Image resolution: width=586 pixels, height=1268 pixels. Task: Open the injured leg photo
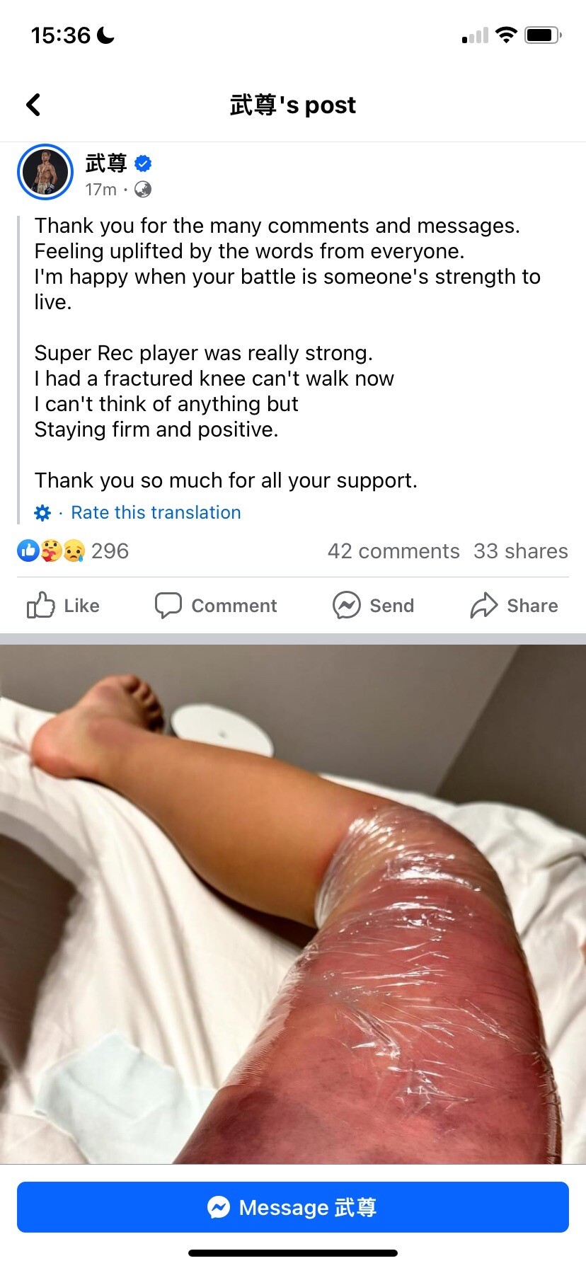[x=293, y=904]
